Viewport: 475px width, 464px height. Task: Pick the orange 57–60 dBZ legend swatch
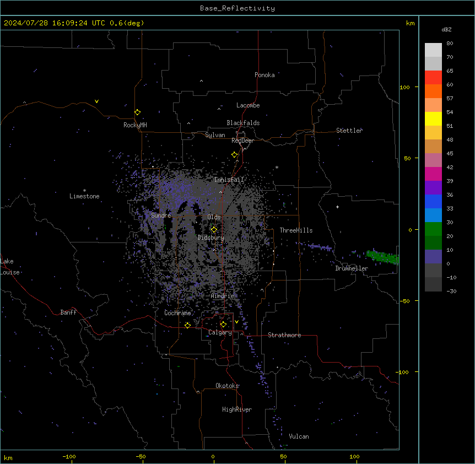point(433,91)
